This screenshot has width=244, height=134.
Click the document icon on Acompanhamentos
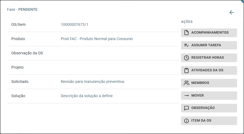pos(187,33)
